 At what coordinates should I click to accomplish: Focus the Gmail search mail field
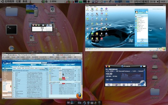click(x=27, y=63)
